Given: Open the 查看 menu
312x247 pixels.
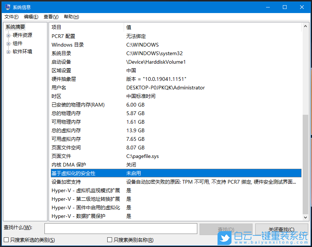Looking at the screenshot, I should (51, 16).
